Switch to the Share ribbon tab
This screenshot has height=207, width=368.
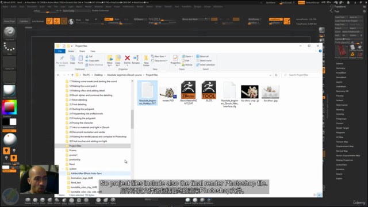[x=82, y=51]
